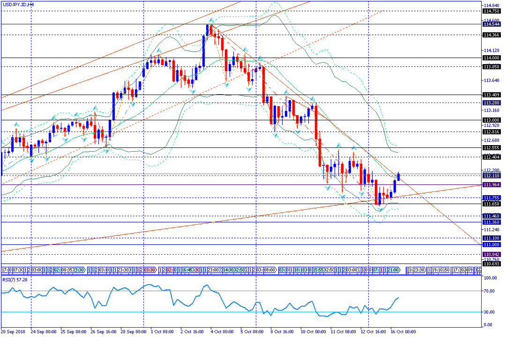Image resolution: width=506 pixels, height=337 pixels.
Task: Click the 28 Sep 00:00 date label
Action: (134, 332)
